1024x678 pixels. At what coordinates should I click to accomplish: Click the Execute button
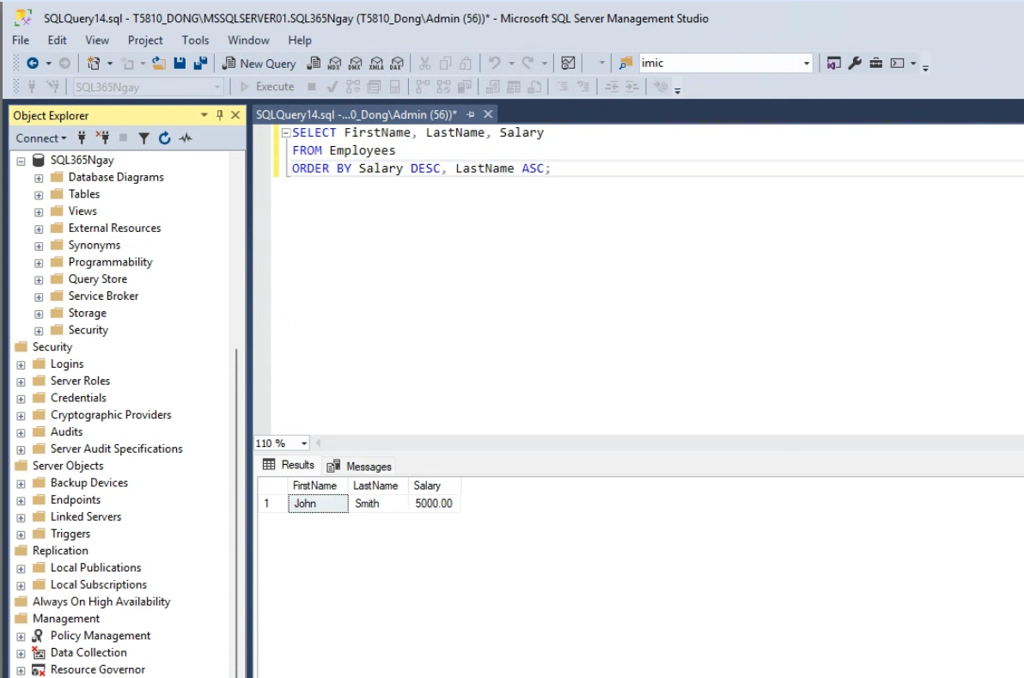(x=267, y=87)
